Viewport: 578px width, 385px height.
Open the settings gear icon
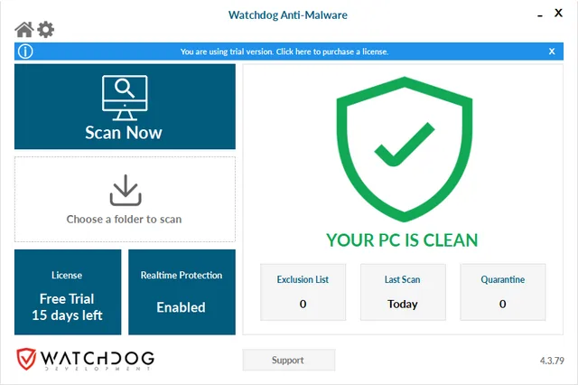pos(46,30)
